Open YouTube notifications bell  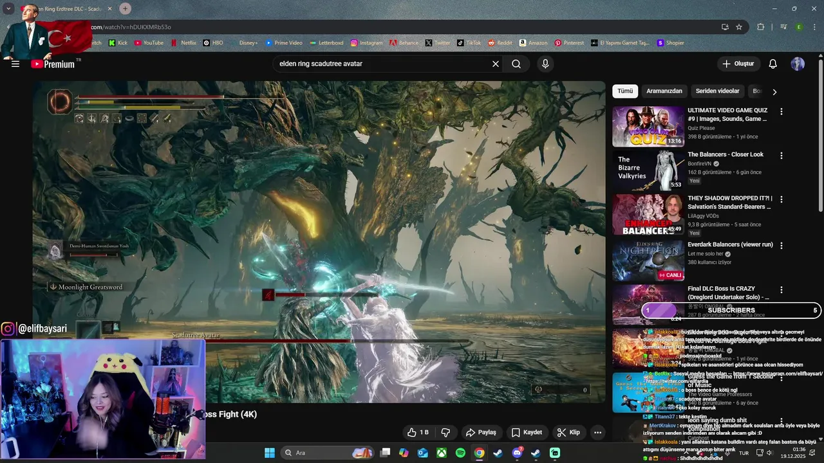point(772,64)
